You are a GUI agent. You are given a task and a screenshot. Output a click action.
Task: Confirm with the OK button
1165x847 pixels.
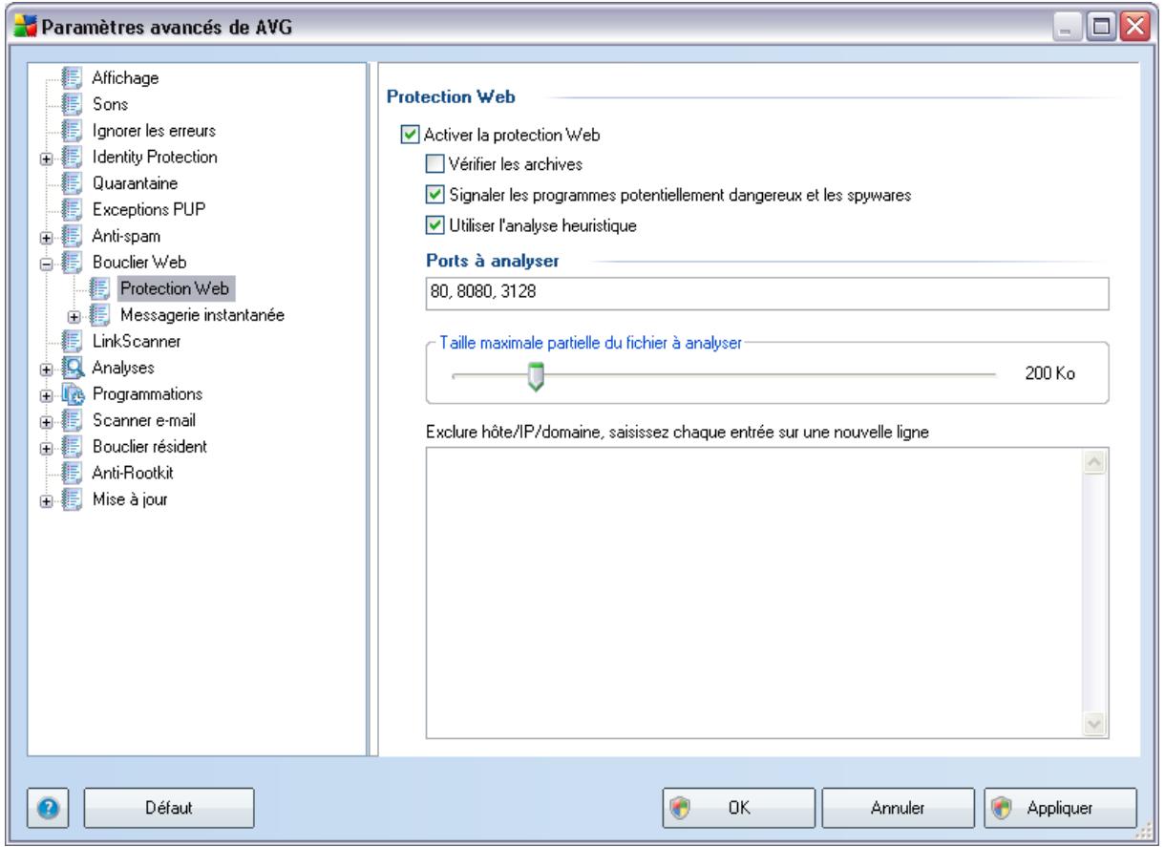point(739,808)
